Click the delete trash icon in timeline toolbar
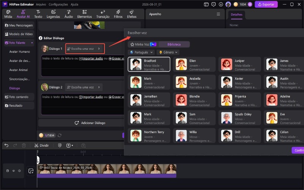This screenshot has height=190, width=304. [x=24, y=146]
